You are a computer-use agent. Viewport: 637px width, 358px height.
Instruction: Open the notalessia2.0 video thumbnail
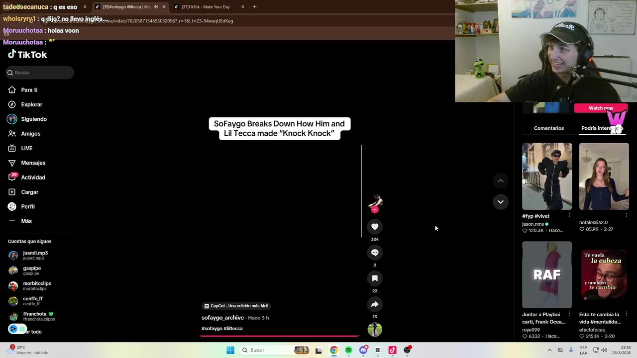pyautogui.click(x=604, y=177)
